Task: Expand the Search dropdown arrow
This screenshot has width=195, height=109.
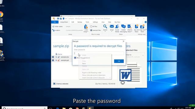Action: coord(105,31)
